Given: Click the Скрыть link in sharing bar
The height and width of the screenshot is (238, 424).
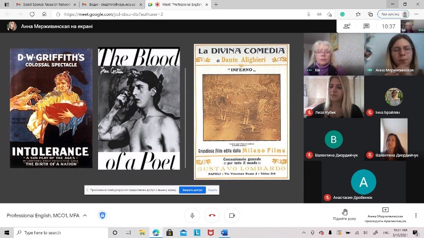Looking at the screenshot, I should pyautogui.click(x=213, y=190).
